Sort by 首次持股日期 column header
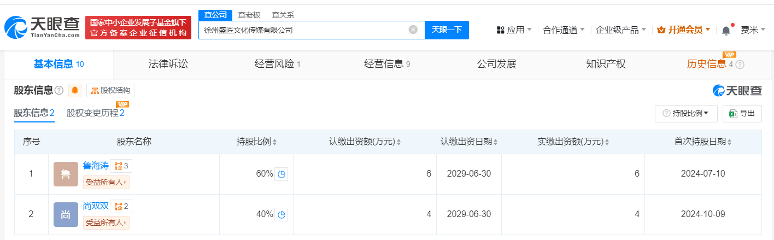 point(703,142)
